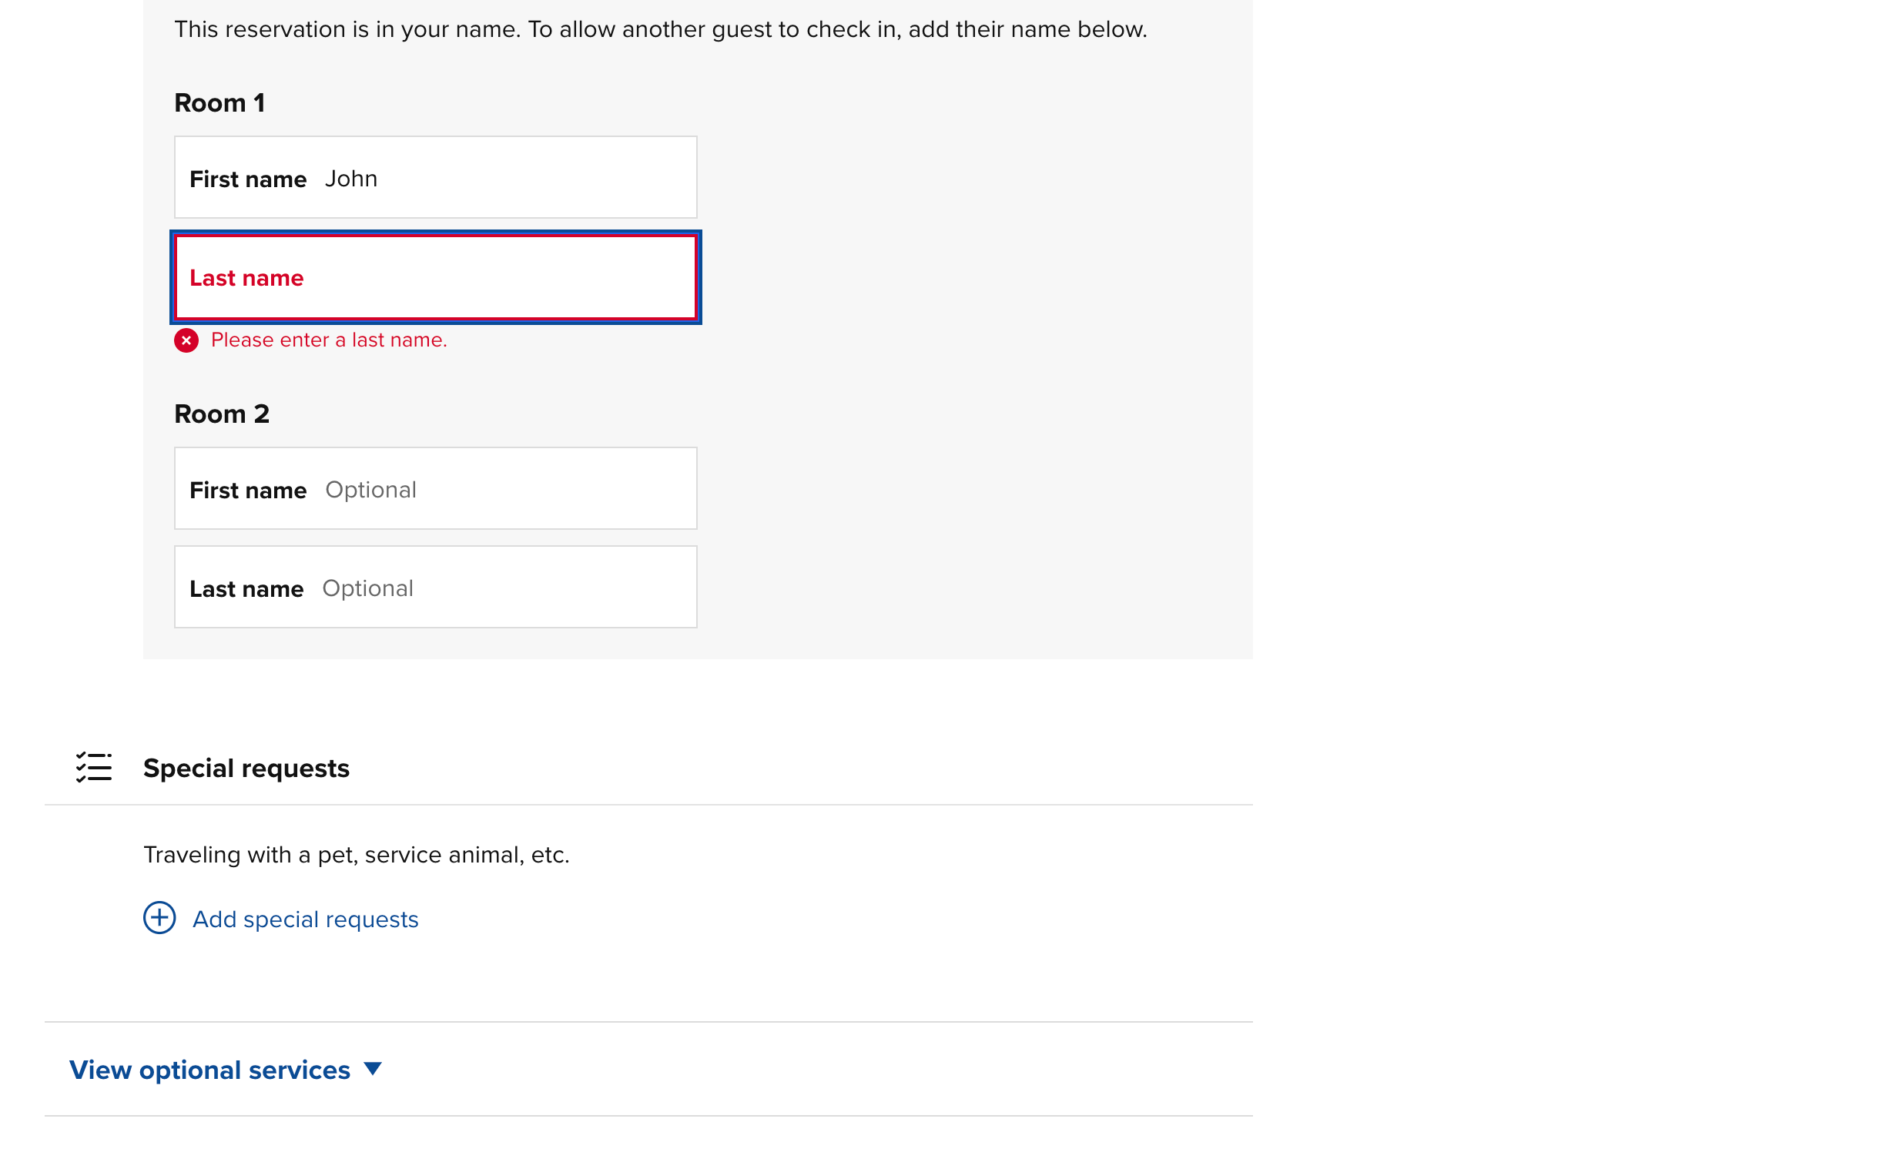This screenshot has width=1893, height=1169.
Task: Click the 'This reservation is in your name' notice
Action: point(661,29)
